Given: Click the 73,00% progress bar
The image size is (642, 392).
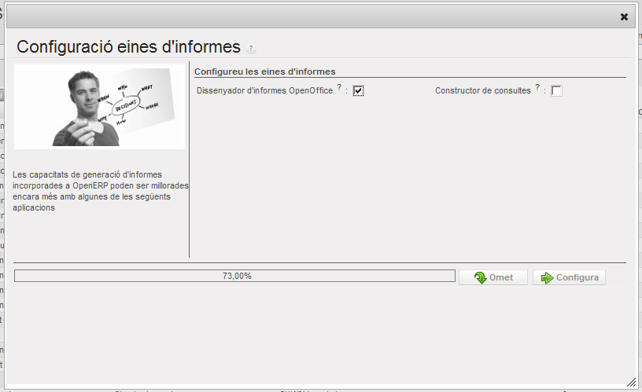Looking at the screenshot, I should (x=234, y=276).
